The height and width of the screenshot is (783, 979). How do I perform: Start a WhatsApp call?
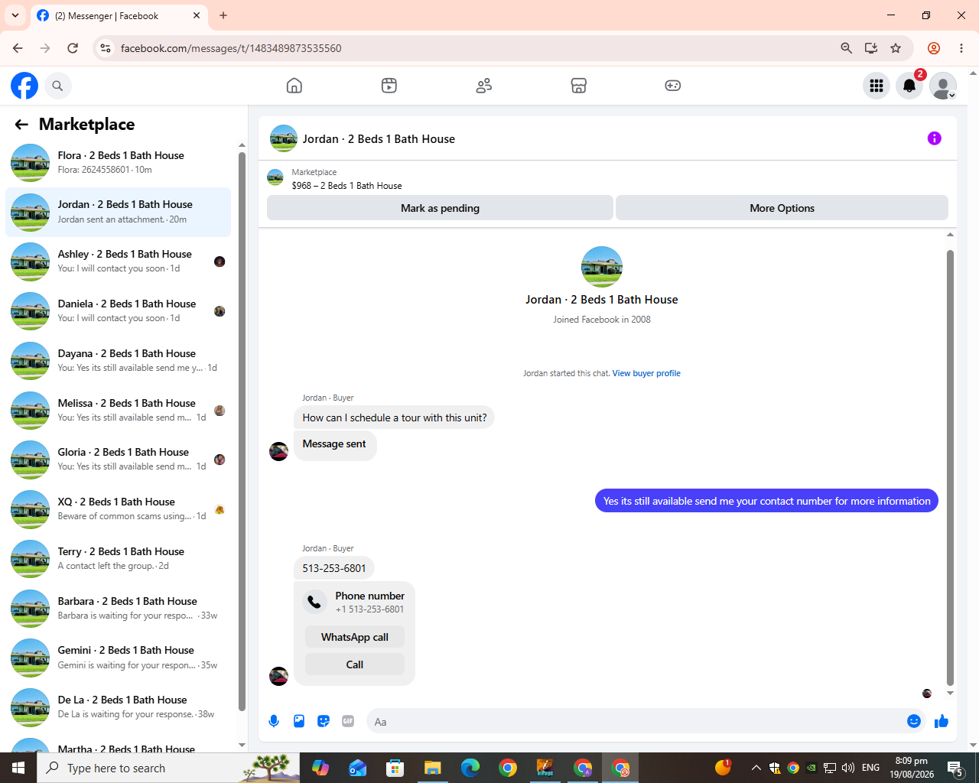tap(355, 637)
